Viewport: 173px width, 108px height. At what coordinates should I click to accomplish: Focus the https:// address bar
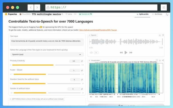click(101, 7)
